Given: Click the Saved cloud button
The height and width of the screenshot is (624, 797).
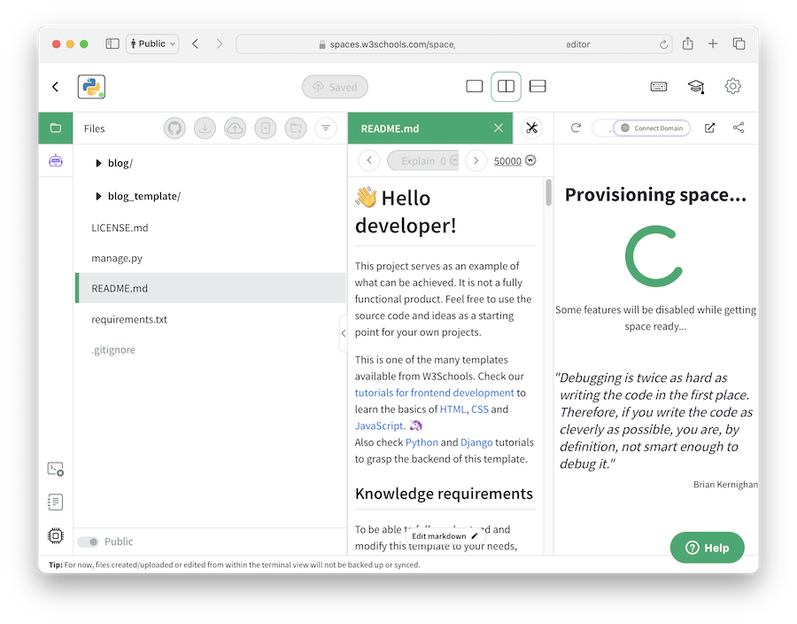Looking at the screenshot, I should pos(335,87).
